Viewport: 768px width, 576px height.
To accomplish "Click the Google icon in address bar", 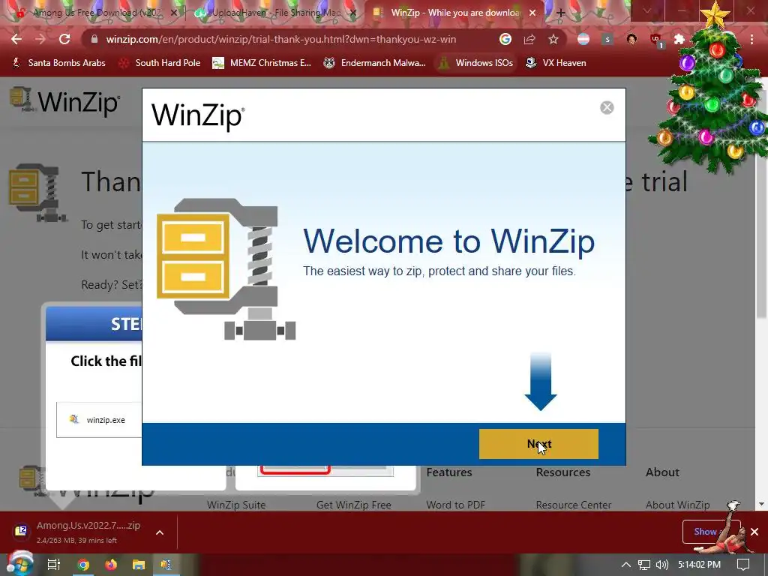I will pyautogui.click(x=505, y=39).
